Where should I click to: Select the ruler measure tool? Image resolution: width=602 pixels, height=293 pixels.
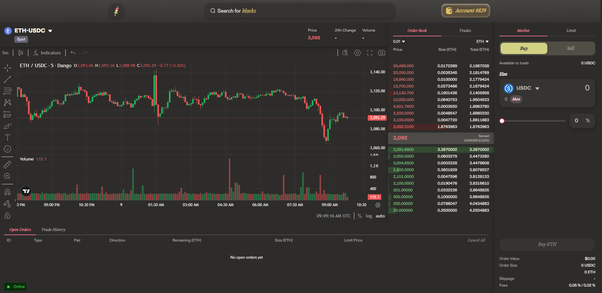point(7,165)
